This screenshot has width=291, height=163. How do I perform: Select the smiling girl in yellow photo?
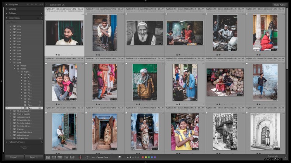pos(185,132)
